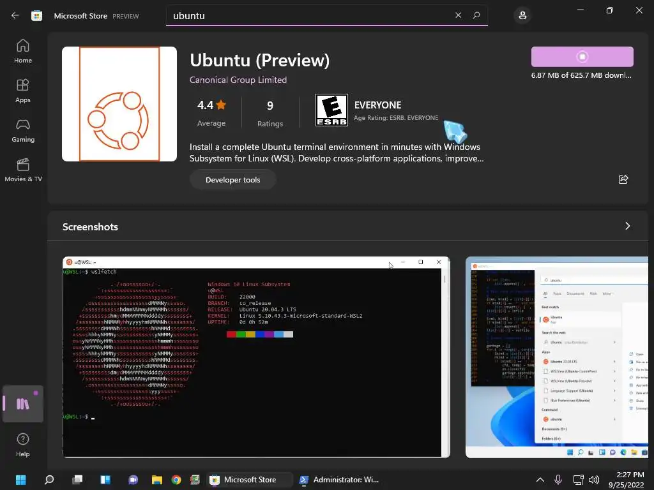Show hidden system tray icons
The height and width of the screenshot is (490, 654).
[540, 480]
